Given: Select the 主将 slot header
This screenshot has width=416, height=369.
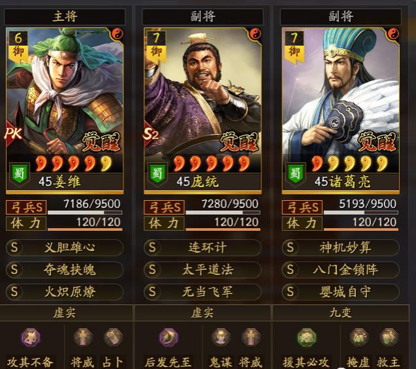Looking at the screenshot, I should point(65,16).
